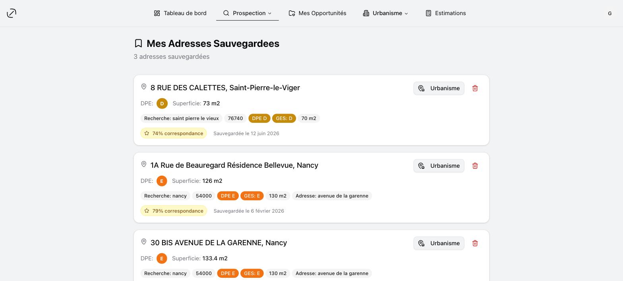Image resolution: width=623 pixels, height=281 pixels.
Task: Click the Superficie 126 m2 value
Action: 212,181
